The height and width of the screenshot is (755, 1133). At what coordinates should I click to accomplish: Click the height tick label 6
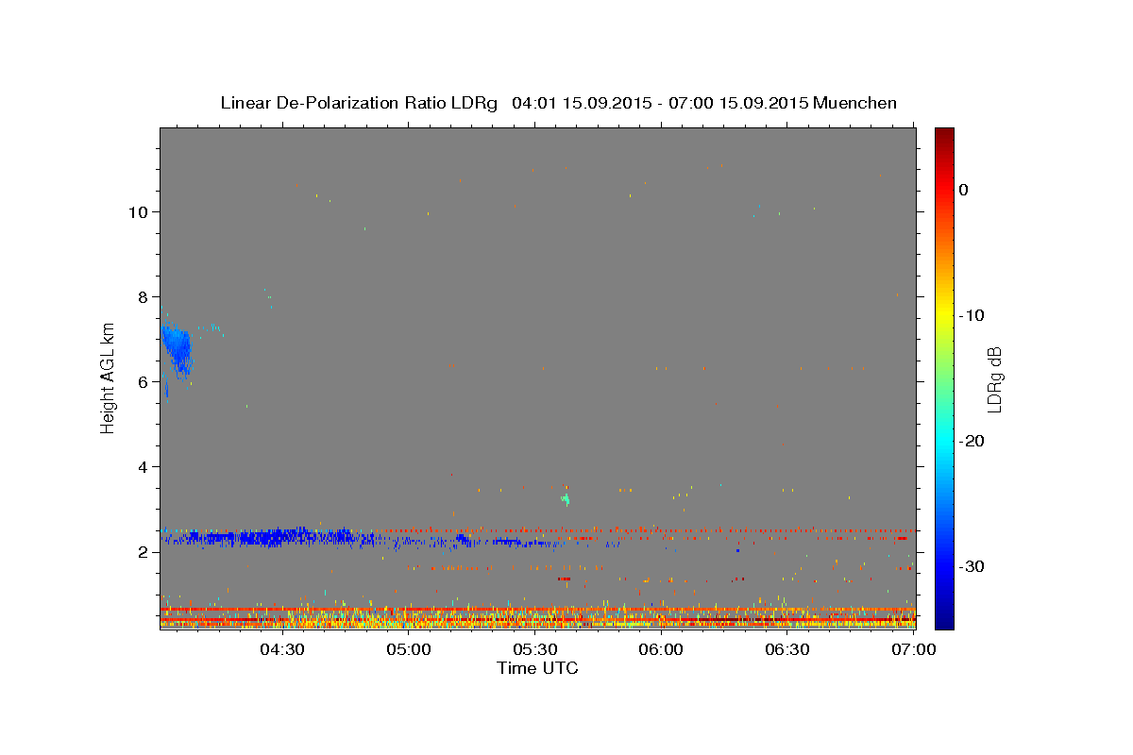coord(142,381)
